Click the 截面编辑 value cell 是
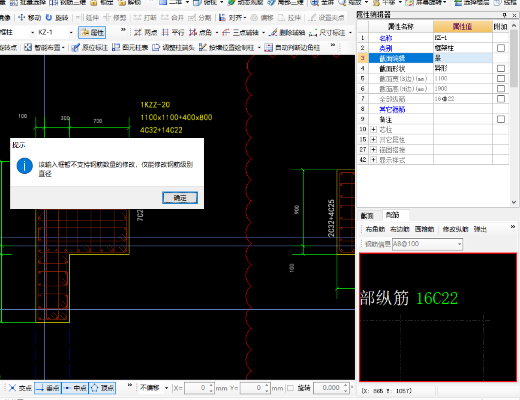Screen dimensions: 520x400 [x=463, y=58]
